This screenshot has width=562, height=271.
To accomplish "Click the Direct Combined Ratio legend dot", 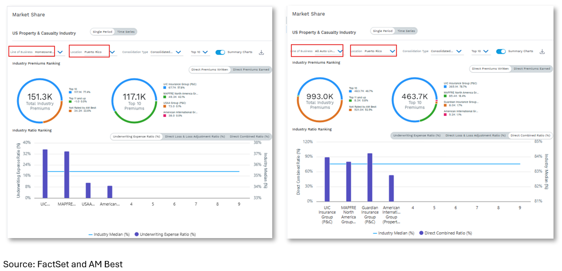I will coord(422,233).
